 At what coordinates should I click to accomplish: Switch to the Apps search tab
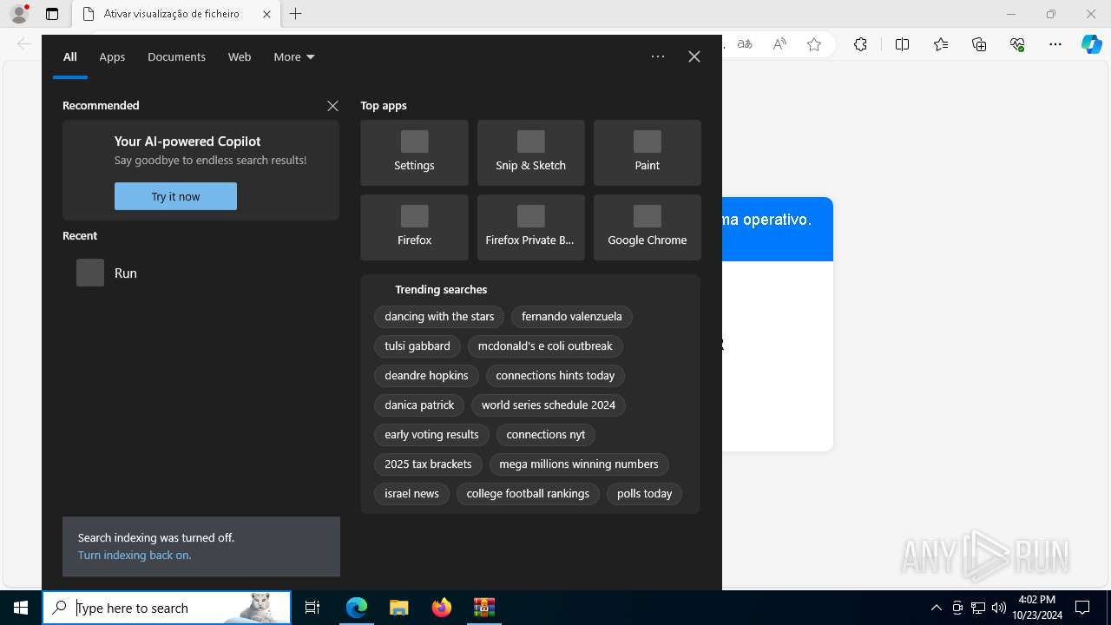112,57
